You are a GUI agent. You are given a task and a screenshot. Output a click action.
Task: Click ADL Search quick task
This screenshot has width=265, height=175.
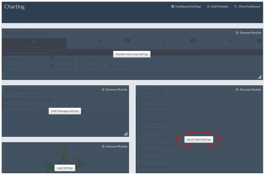(150, 152)
